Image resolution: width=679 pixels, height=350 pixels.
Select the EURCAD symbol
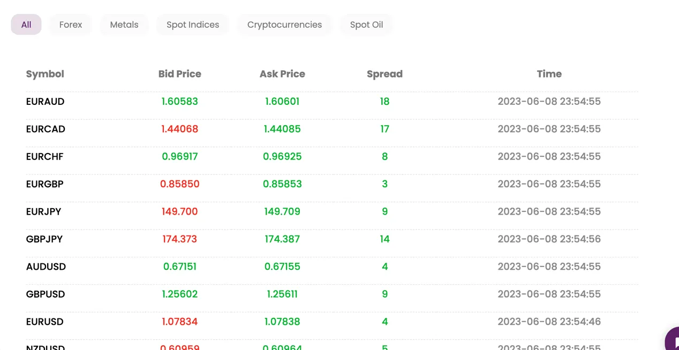coord(46,129)
